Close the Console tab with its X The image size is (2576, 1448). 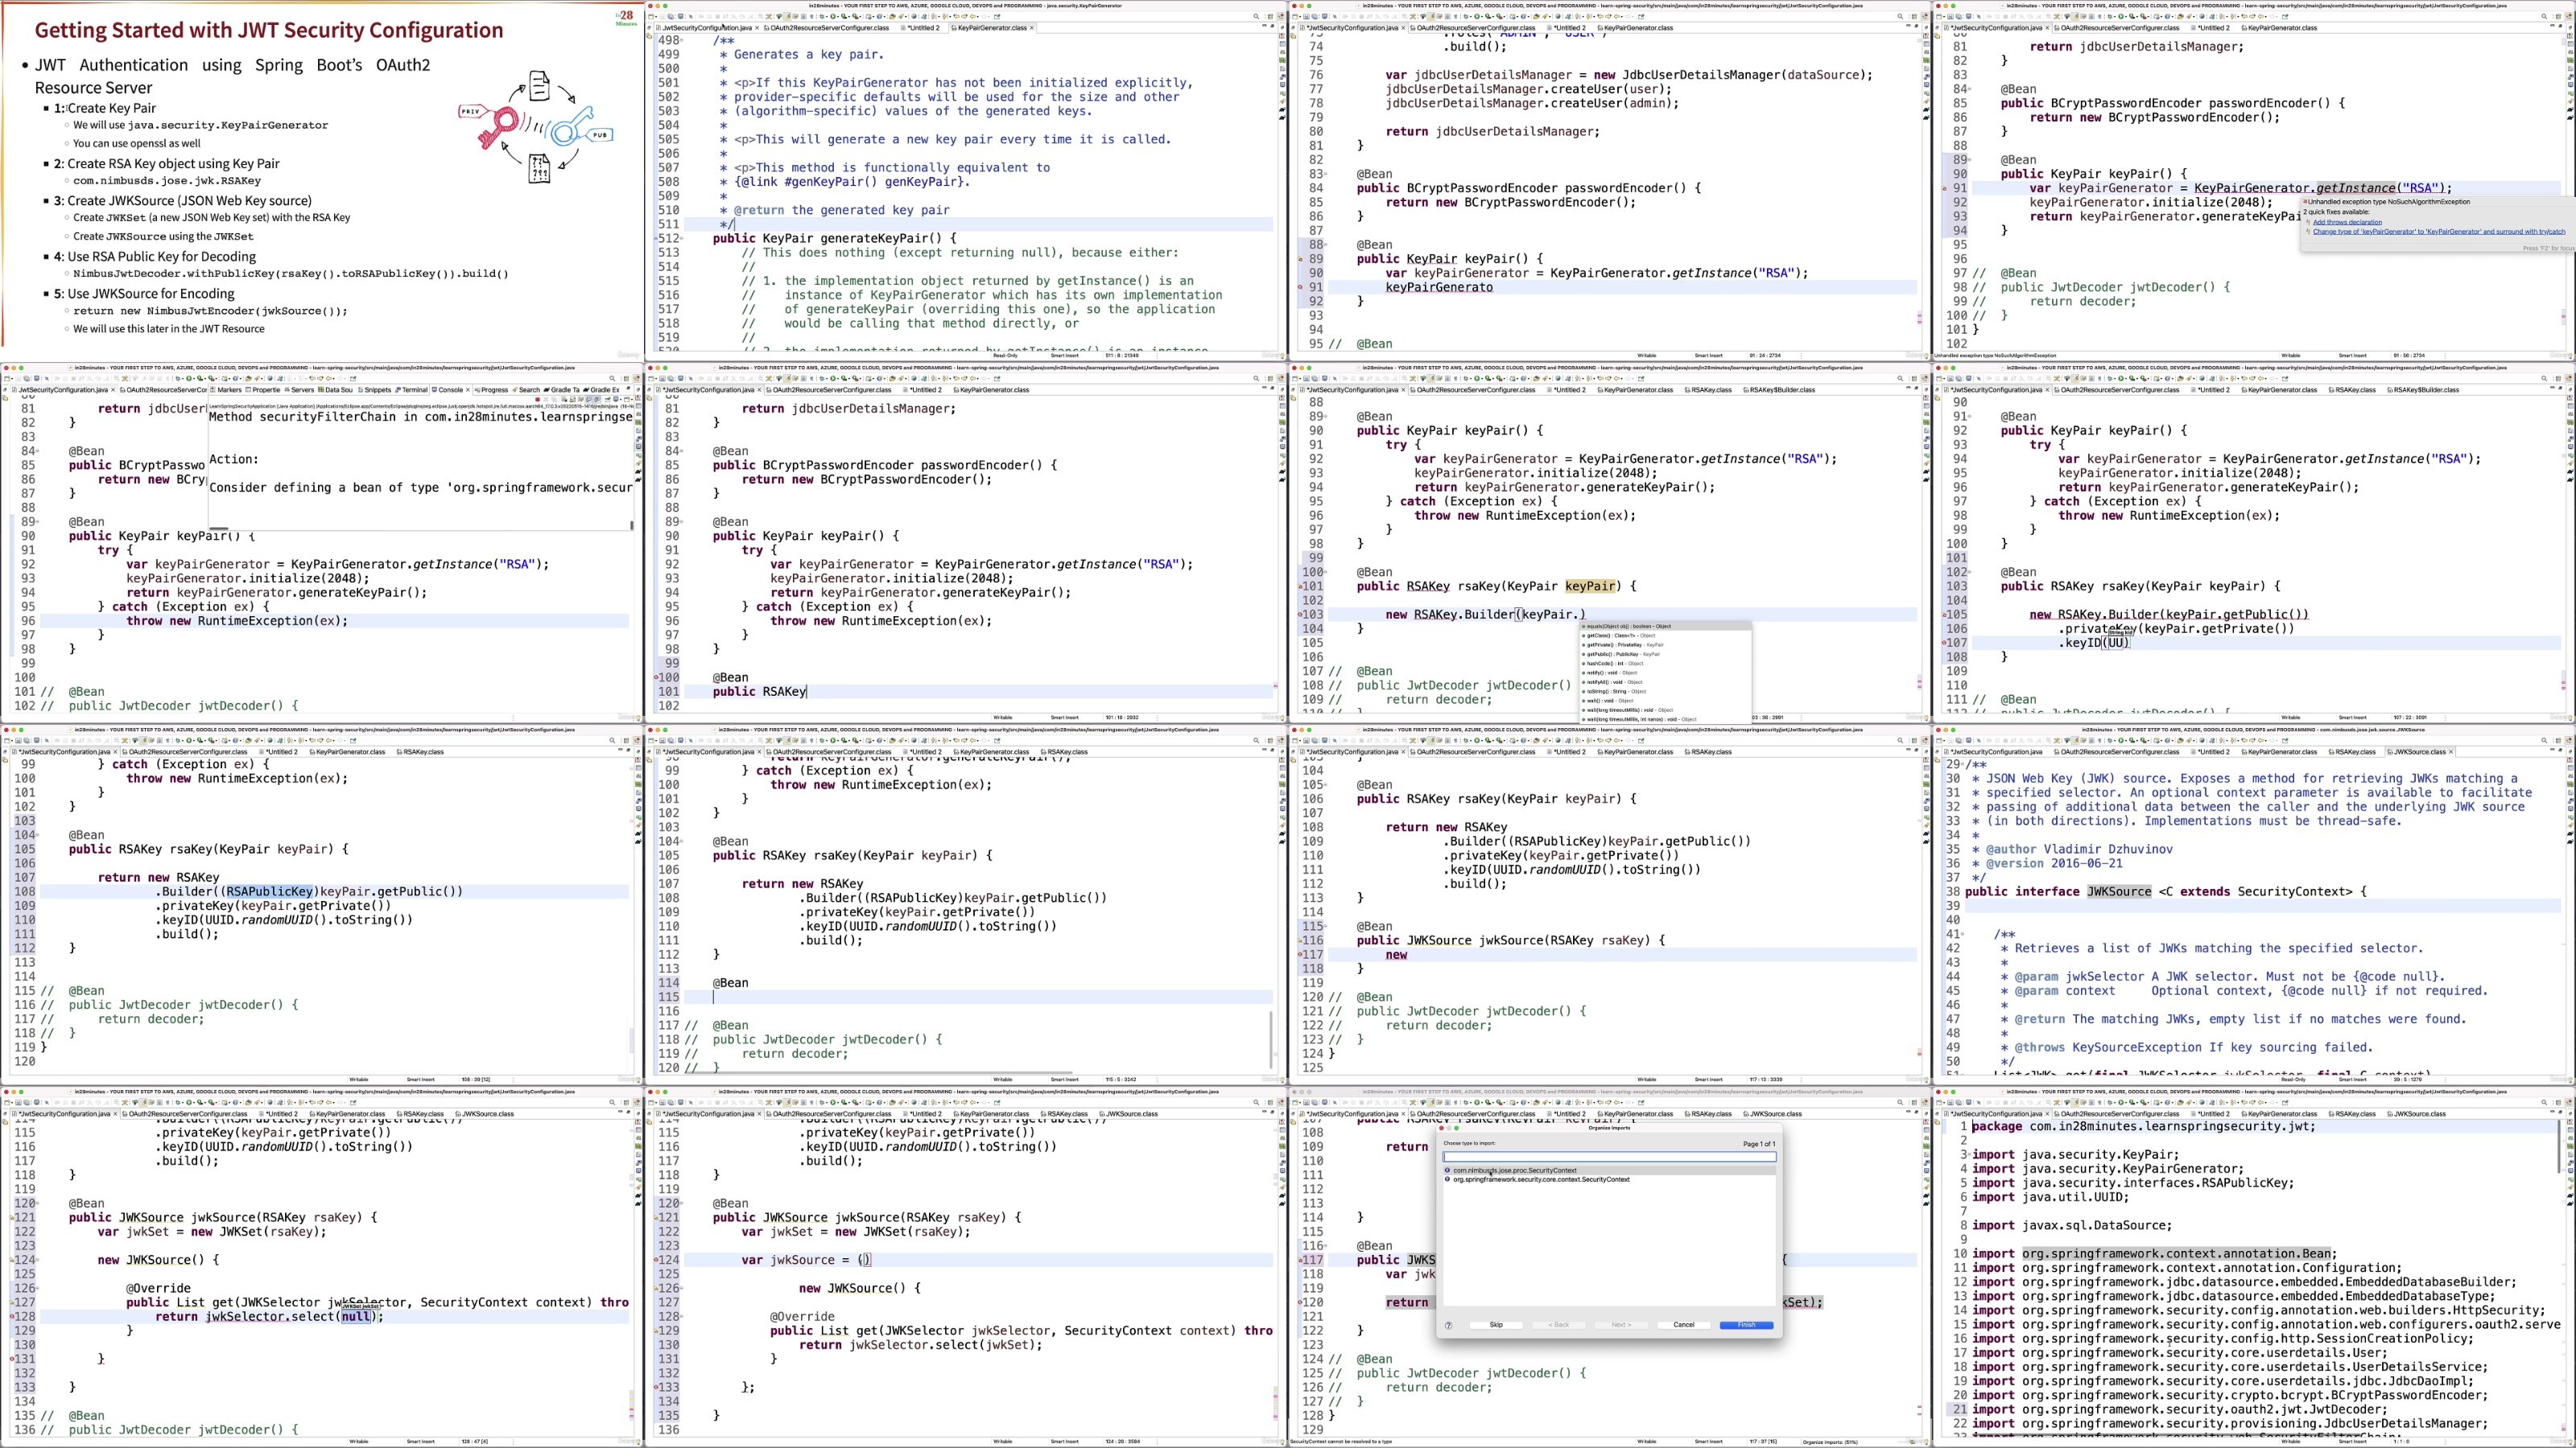[469, 389]
